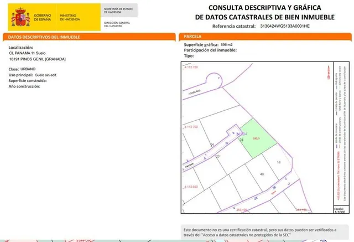Image resolution: width=354 pixels, height=242 pixels.
Task: Click the 'Escala: 1/1000' box
Action: point(341,210)
